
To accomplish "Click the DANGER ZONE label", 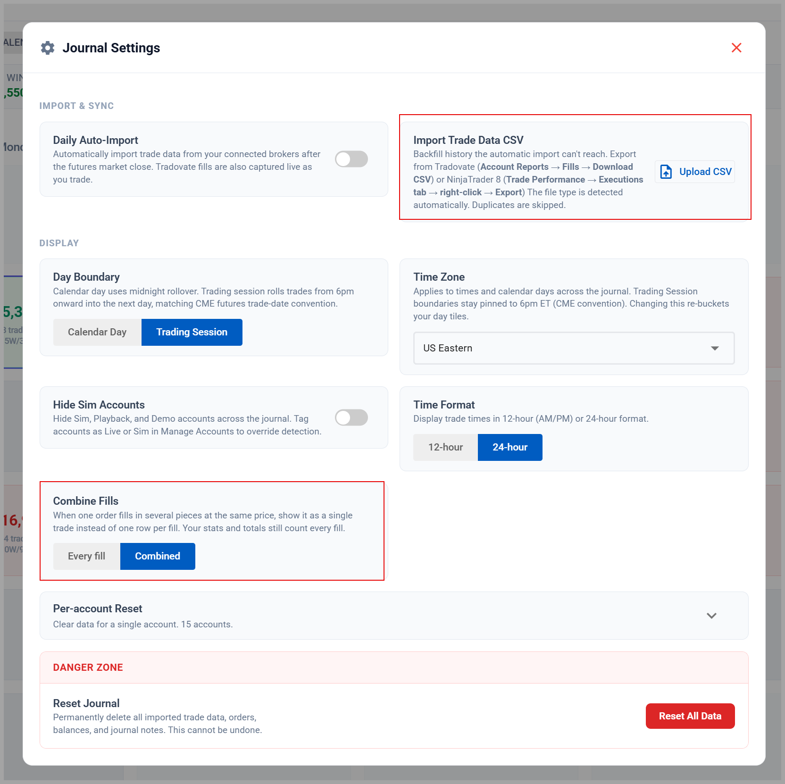I will click(88, 667).
